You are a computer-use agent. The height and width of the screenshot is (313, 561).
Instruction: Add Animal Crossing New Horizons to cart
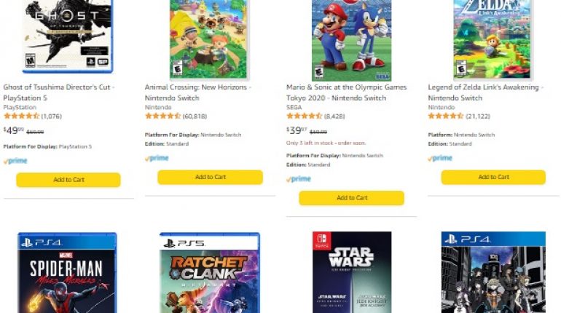(x=210, y=177)
